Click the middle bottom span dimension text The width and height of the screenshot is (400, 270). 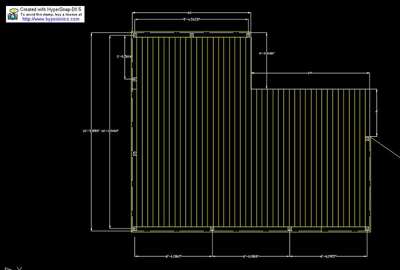tap(250, 256)
